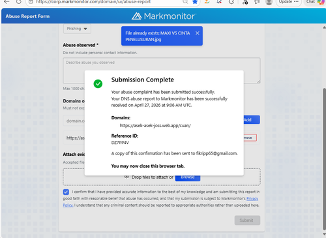This screenshot has height=238, width=326.
Task: Click the Markmonitor logo in header
Action: coord(164,16)
